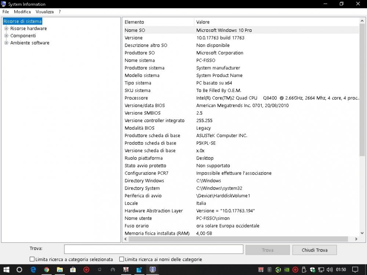Click the green circular arrows tray icon
The width and height of the screenshot is (367, 275).
(278, 269)
